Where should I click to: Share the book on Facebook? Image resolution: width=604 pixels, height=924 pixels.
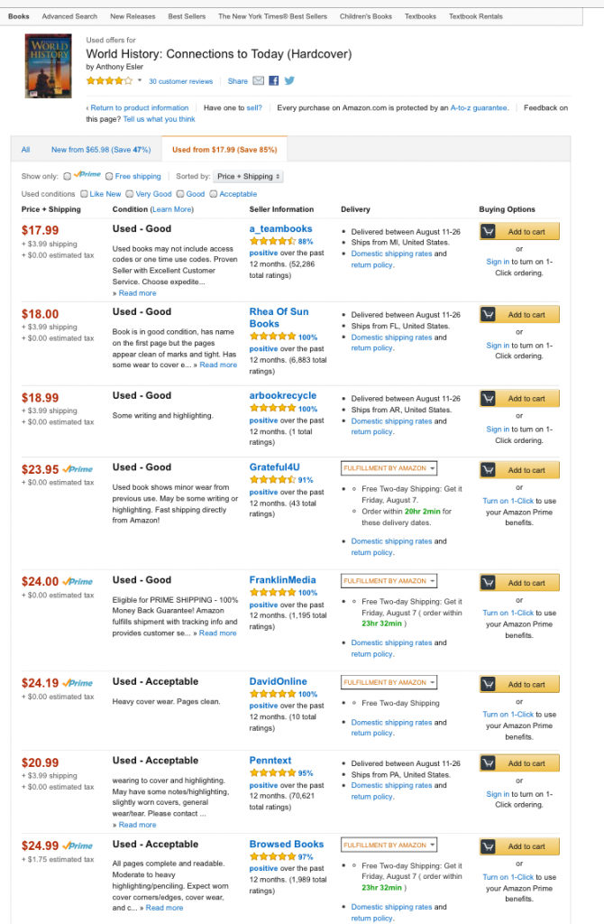(x=274, y=81)
